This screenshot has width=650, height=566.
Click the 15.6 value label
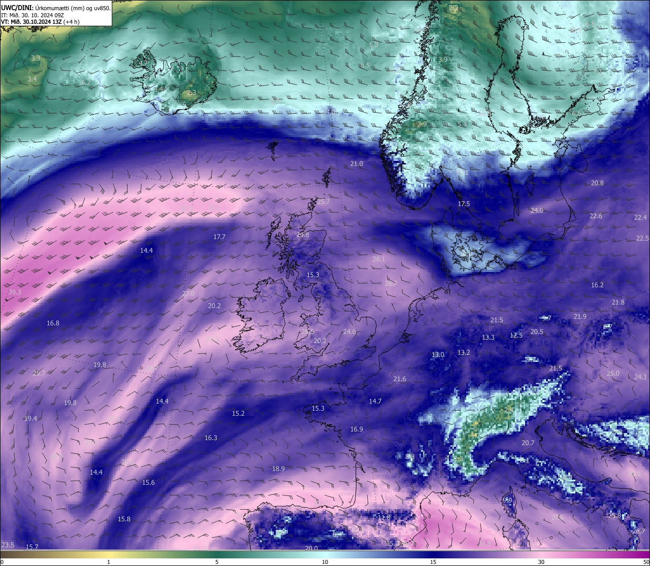click(148, 482)
